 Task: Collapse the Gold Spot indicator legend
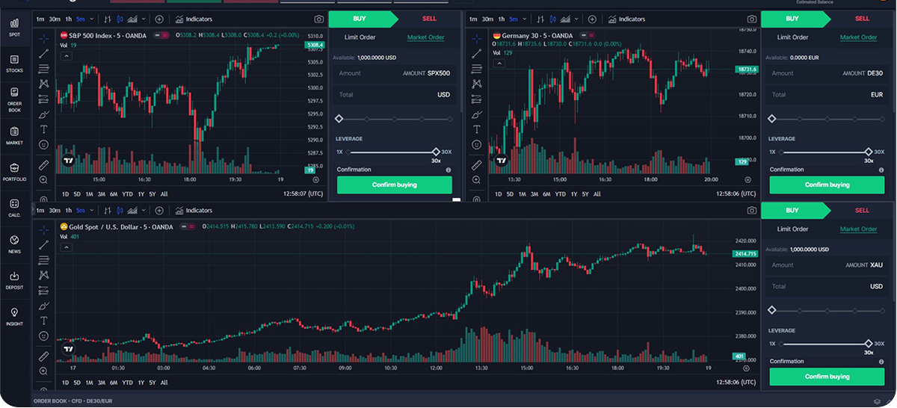[x=67, y=247]
